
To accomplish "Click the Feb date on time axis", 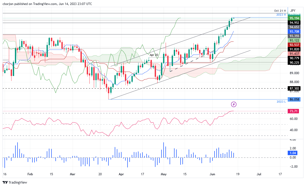I will [x=30, y=174].
